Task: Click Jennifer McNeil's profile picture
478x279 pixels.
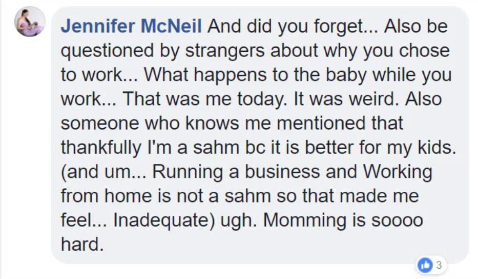Action: 30,22
